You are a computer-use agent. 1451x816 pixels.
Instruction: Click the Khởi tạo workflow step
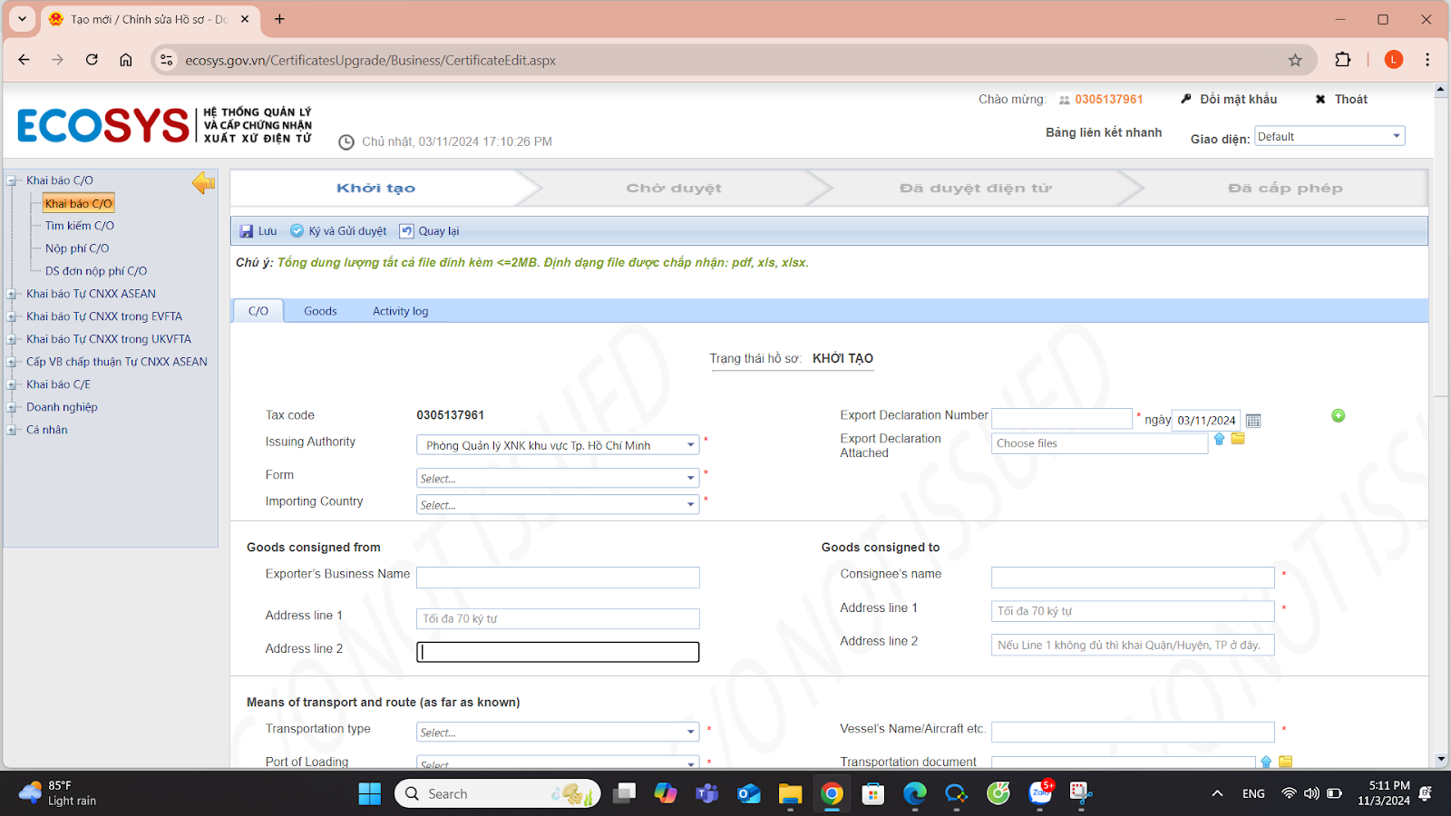coord(375,188)
